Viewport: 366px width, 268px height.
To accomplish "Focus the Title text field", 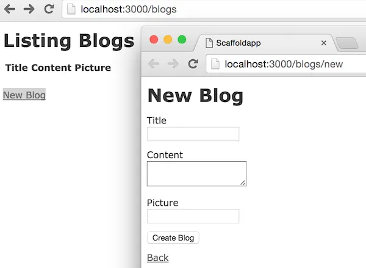I will click(193, 134).
